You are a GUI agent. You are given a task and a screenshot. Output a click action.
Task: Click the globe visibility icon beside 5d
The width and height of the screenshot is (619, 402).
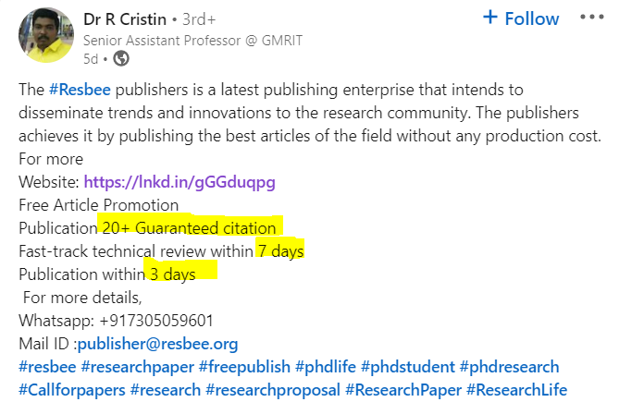(120, 58)
